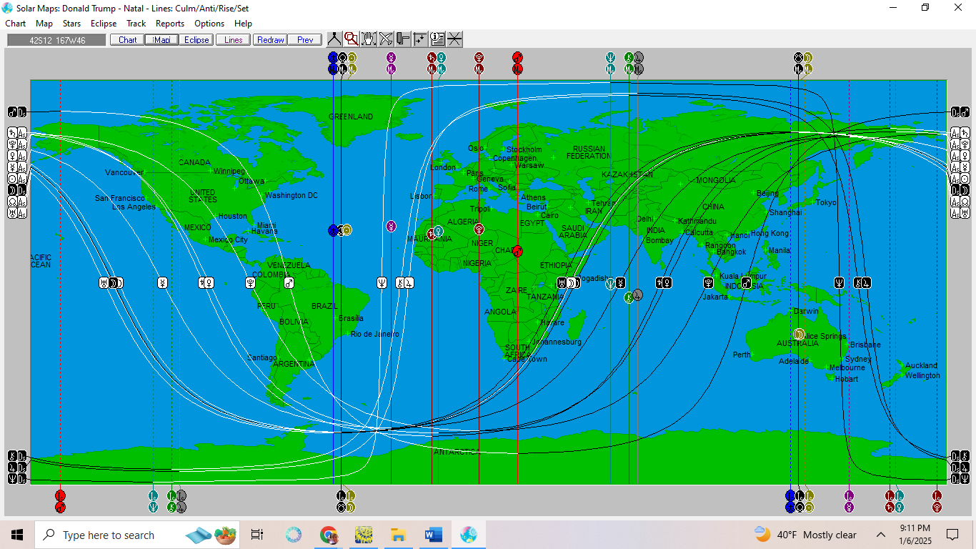
Task: Click the purple Mercury symbol atop the map
Action: click(391, 57)
